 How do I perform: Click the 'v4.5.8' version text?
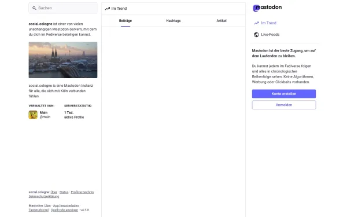[85, 210]
